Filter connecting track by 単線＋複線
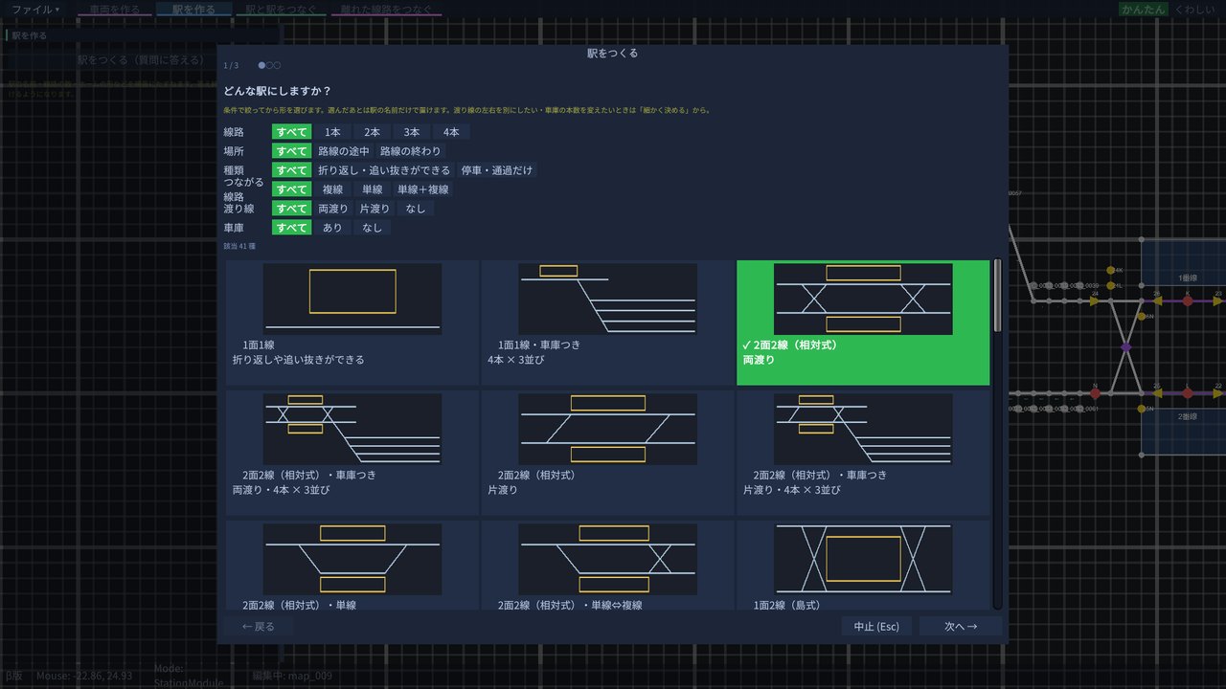This screenshot has height=689, width=1226. click(422, 189)
